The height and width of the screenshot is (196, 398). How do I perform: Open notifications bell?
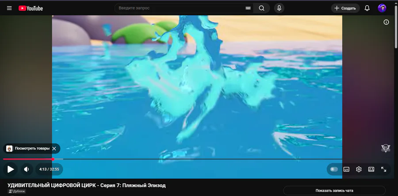367,8
